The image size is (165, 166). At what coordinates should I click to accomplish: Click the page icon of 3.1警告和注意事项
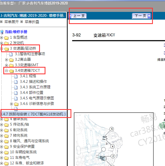click(11, 54)
